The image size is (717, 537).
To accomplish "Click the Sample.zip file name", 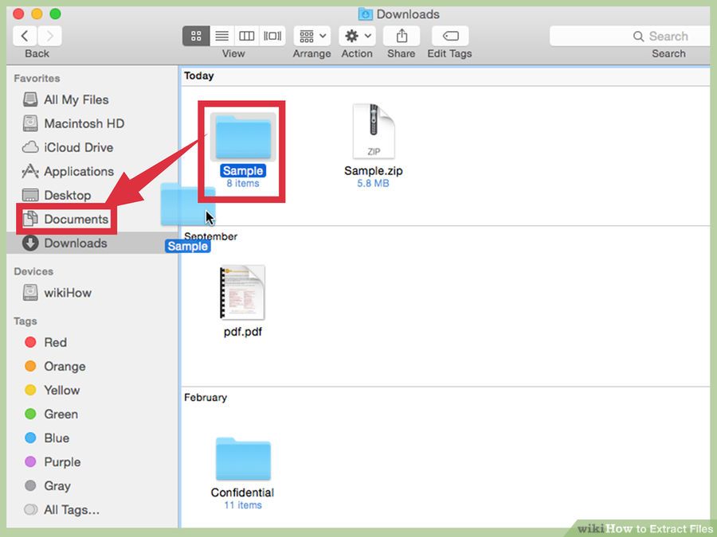I will pyautogui.click(x=374, y=171).
